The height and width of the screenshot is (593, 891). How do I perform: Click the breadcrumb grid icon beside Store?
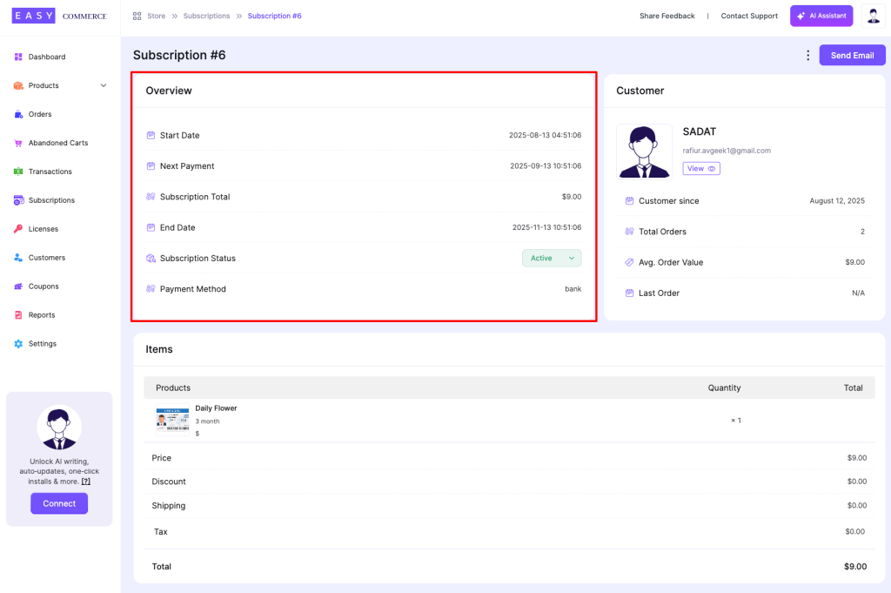(x=137, y=16)
